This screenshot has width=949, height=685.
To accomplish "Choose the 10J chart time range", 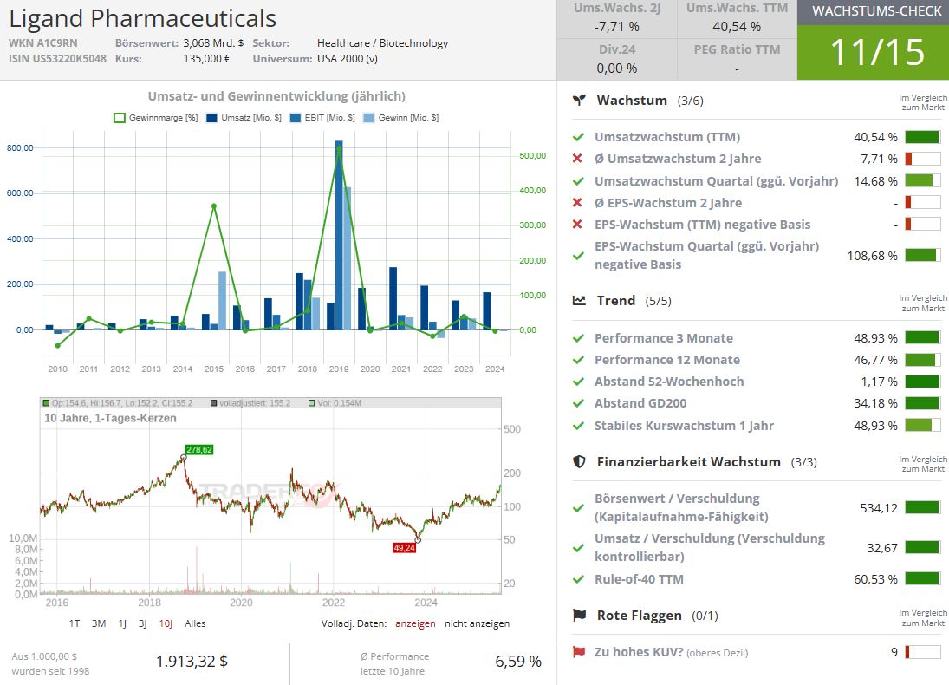I will pos(166,623).
